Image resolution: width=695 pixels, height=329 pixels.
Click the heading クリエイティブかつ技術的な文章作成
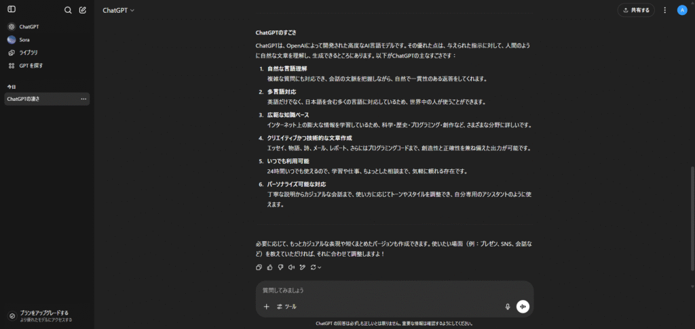click(309, 138)
